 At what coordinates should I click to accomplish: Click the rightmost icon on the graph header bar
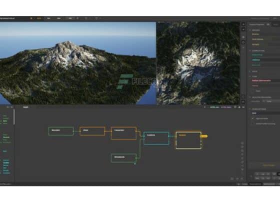point(243,107)
